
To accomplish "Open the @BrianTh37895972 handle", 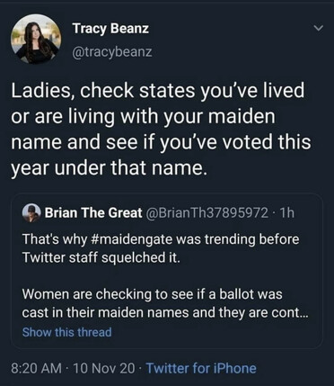I will point(207,213).
